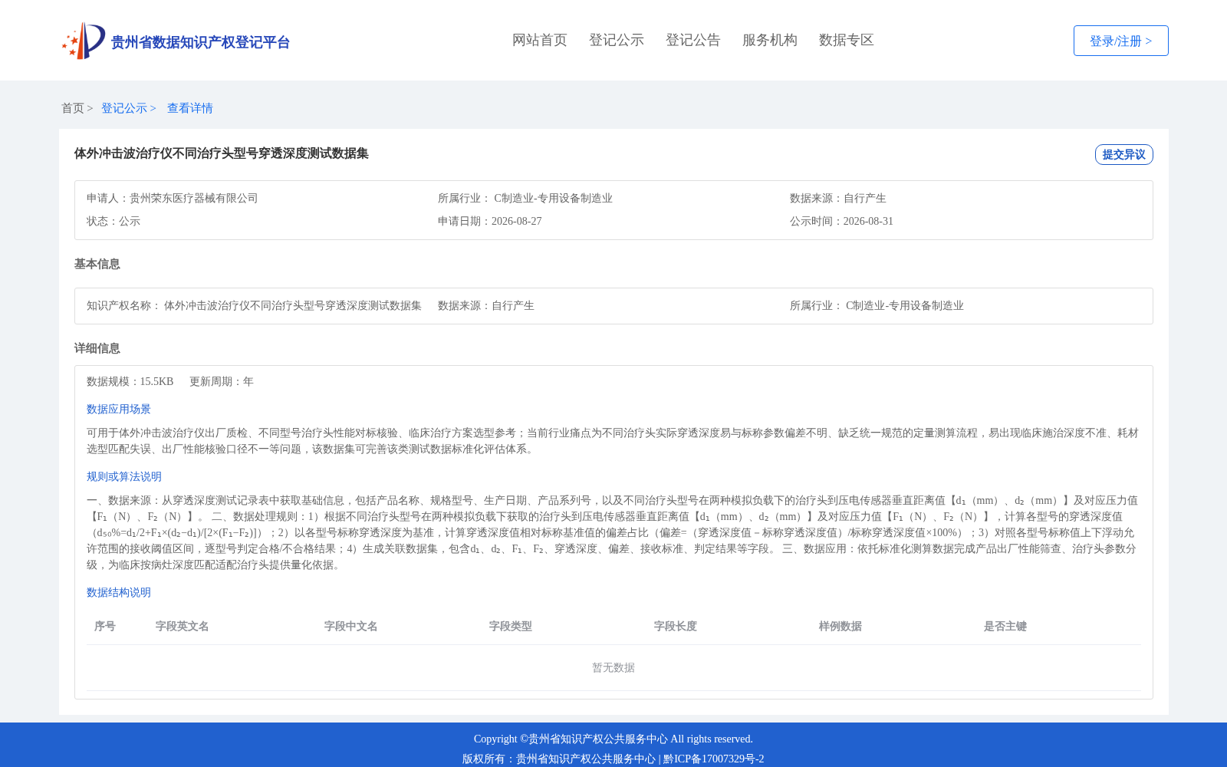
Task: Click the 字段中文名 column header
Action: (351, 626)
